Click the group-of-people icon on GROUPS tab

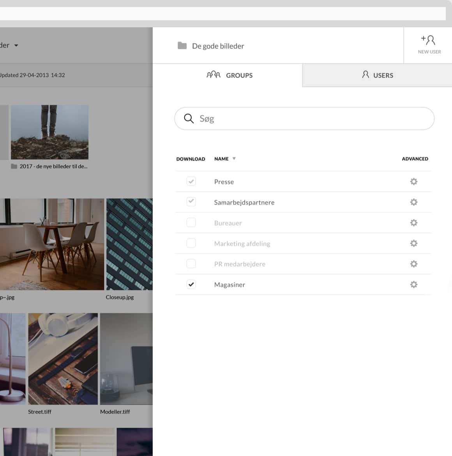click(214, 75)
